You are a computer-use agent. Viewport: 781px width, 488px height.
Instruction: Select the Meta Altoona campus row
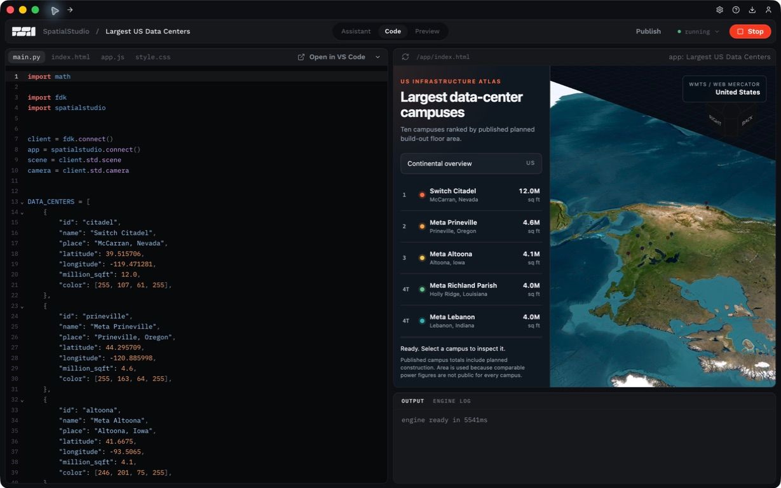pyautogui.click(x=471, y=258)
